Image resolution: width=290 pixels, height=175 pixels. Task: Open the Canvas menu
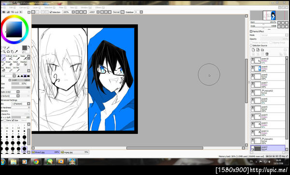24,8
